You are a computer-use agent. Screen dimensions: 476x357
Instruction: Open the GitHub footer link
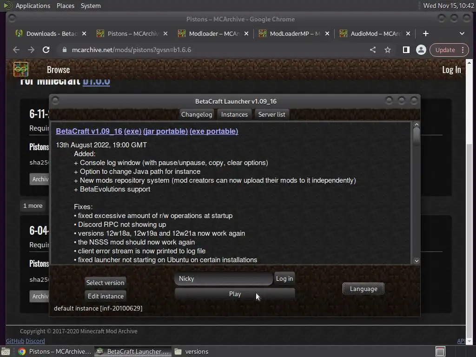pos(15,341)
